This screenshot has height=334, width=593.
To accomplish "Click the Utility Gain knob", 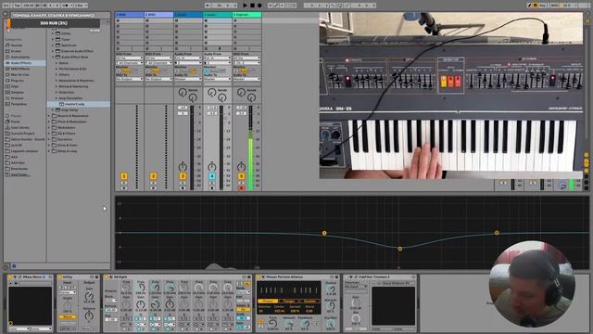I will [89, 296].
